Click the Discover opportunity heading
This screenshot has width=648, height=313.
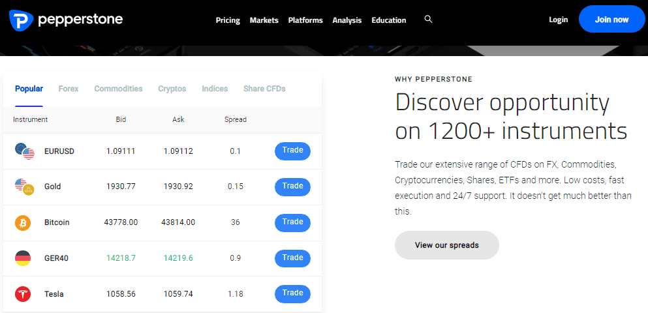tap(511, 117)
